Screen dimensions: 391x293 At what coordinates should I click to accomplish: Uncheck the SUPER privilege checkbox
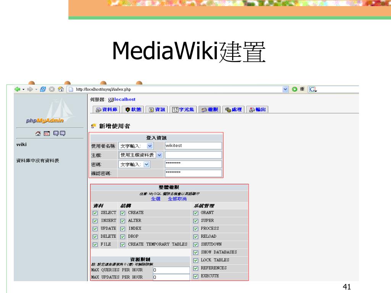[x=196, y=221]
